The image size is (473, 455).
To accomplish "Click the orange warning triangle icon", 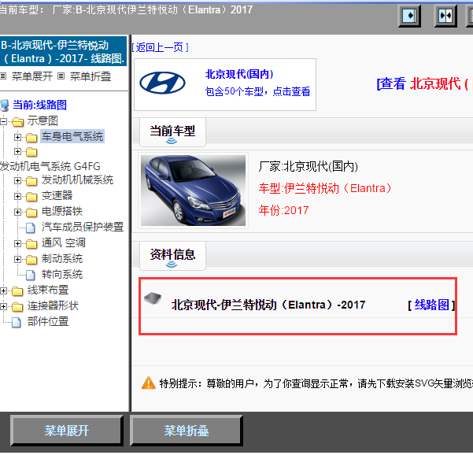I will [149, 383].
